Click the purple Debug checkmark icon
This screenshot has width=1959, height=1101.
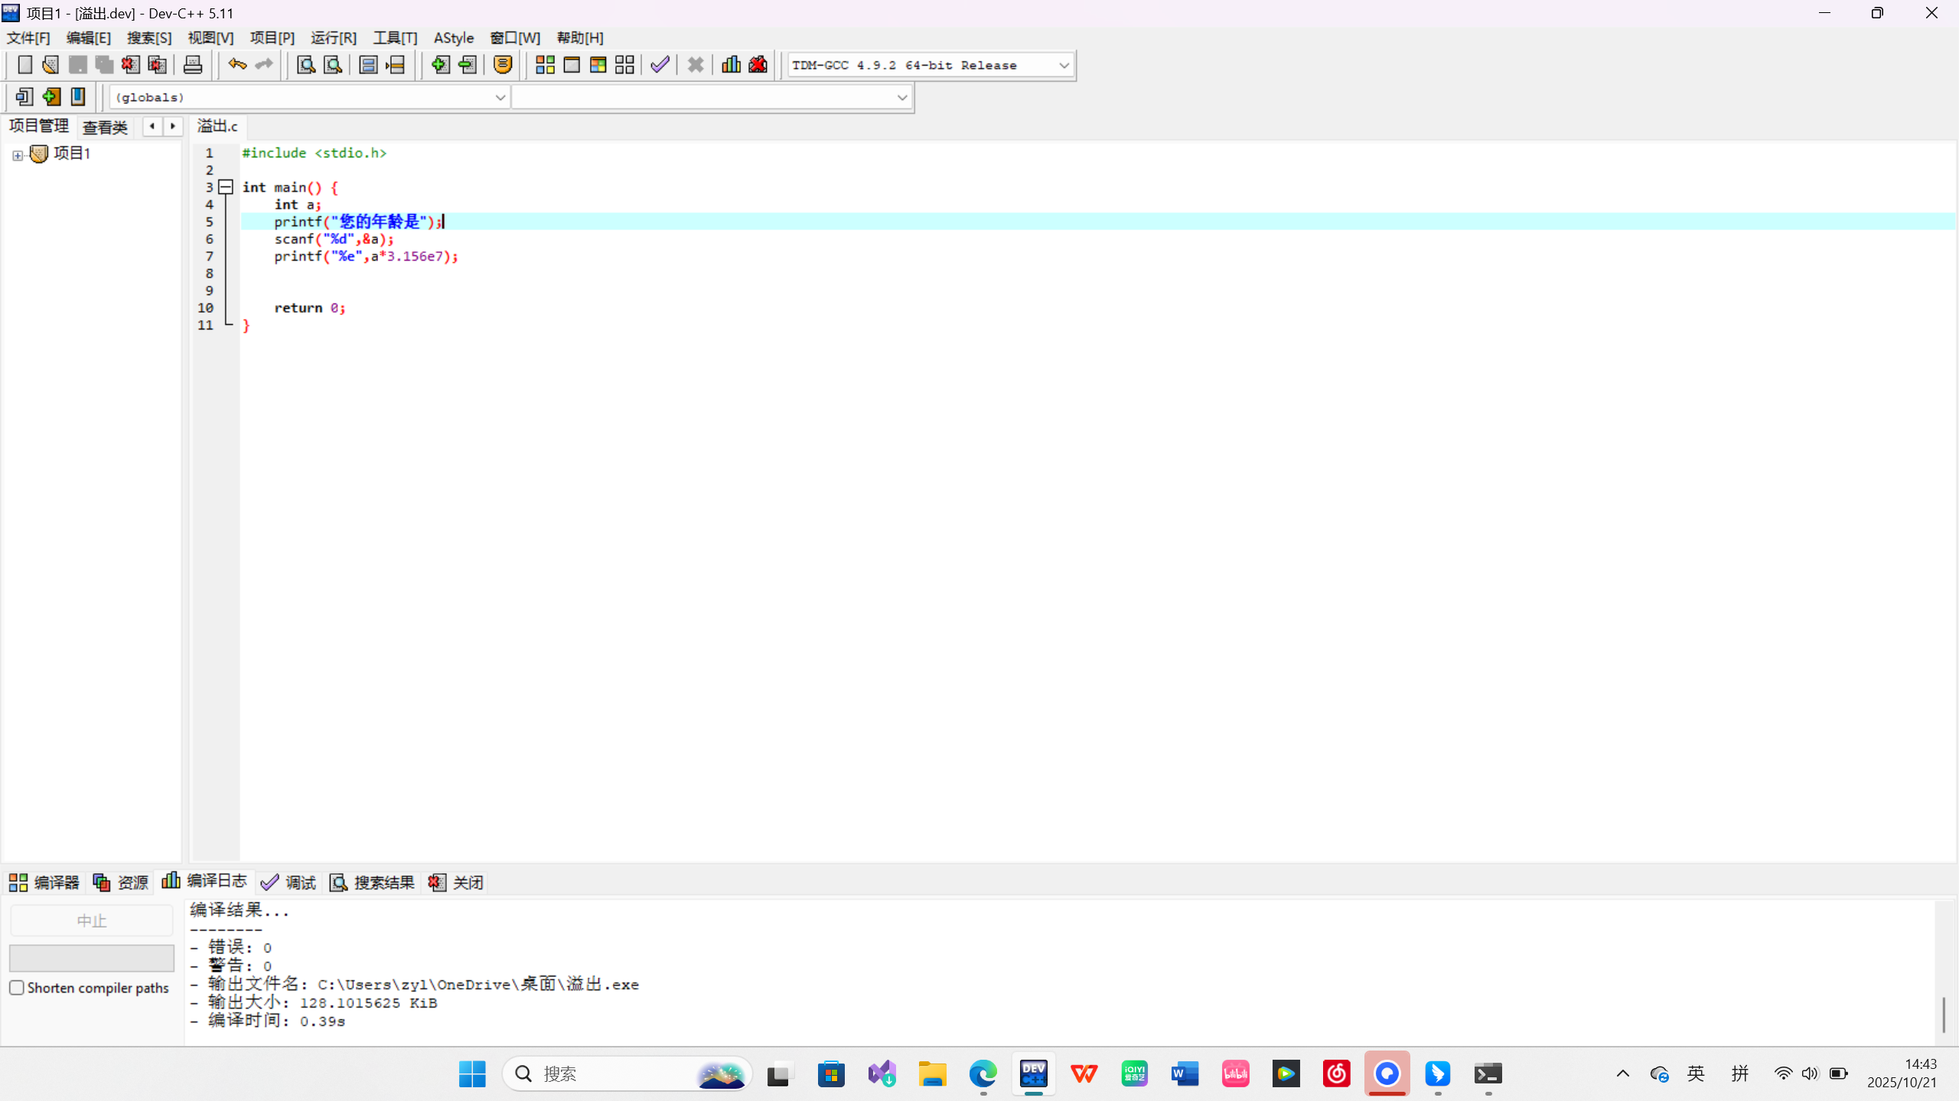point(660,65)
